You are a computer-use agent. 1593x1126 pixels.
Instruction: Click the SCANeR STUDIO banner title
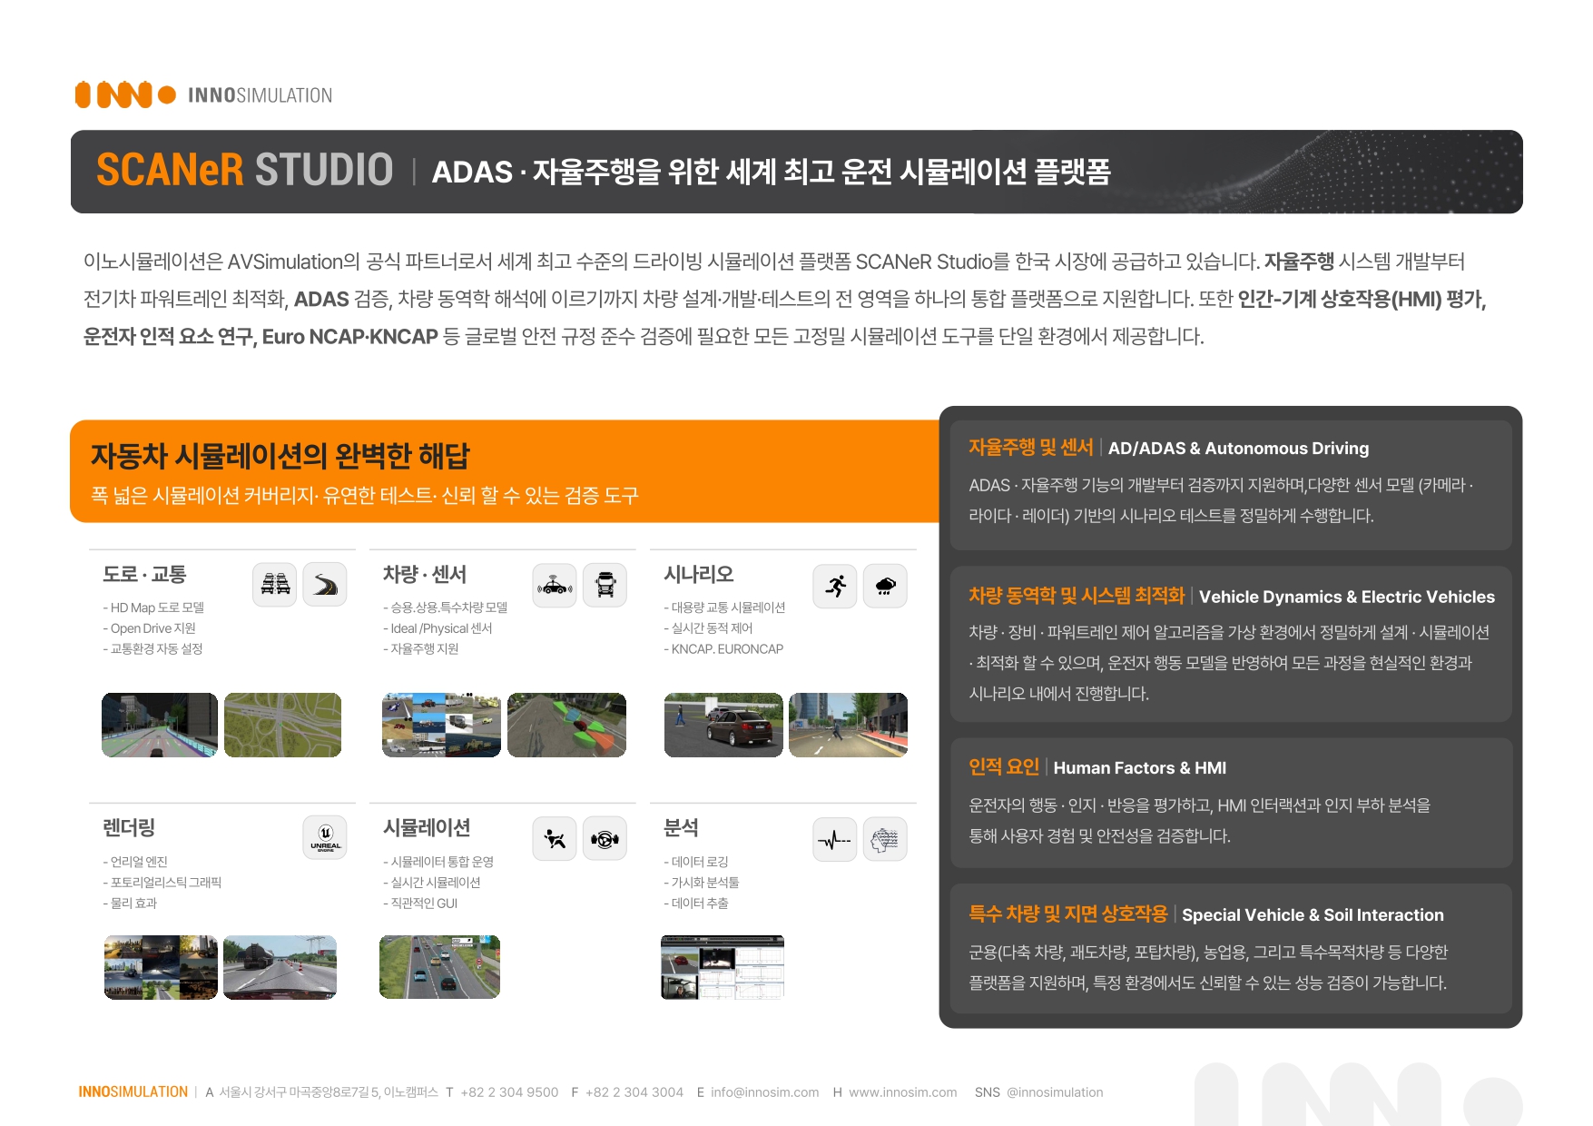pyautogui.click(x=245, y=171)
